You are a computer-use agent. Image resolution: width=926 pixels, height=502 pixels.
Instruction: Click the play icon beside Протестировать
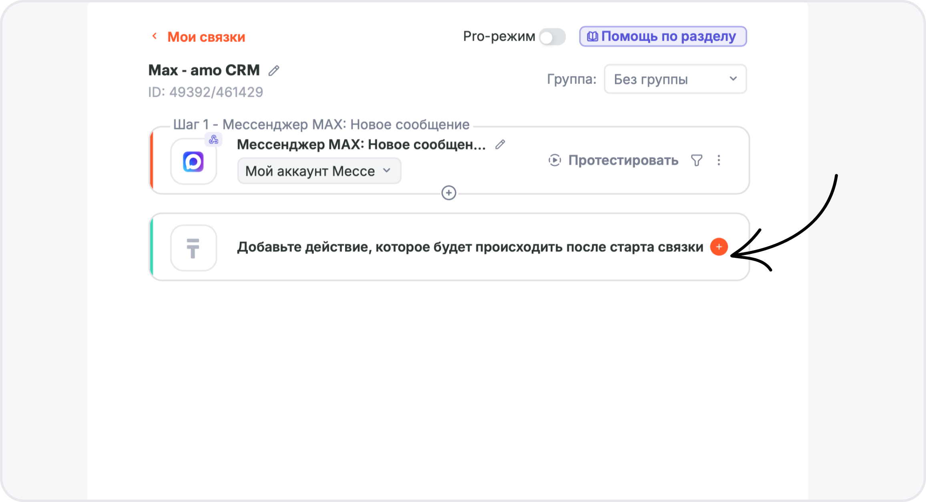[x=554, y=160]
